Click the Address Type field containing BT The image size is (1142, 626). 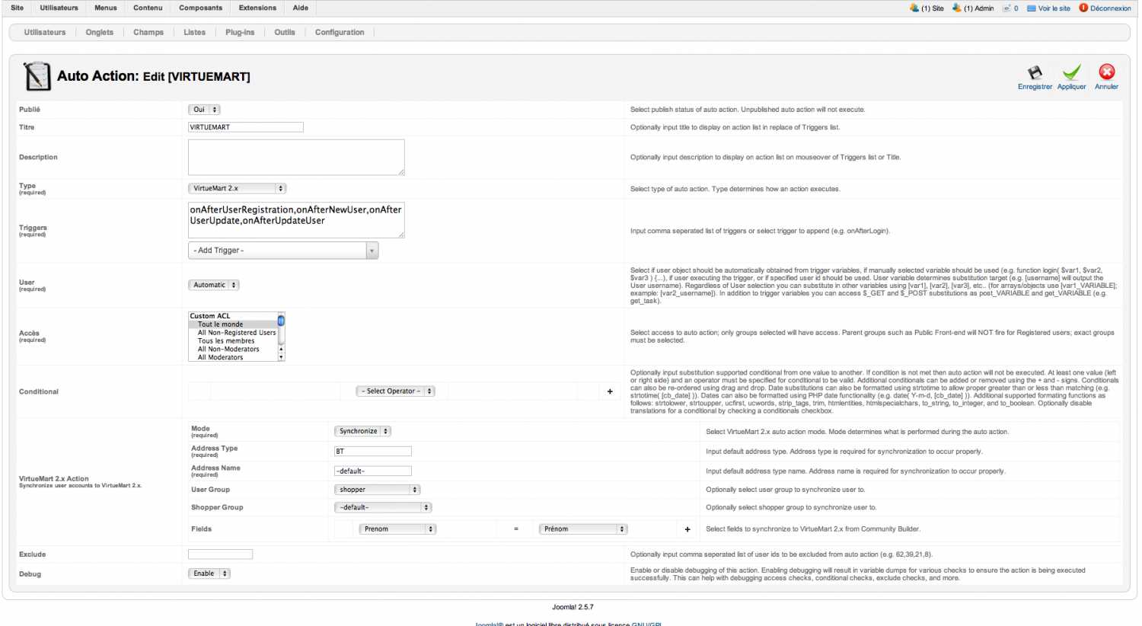click(373, 452)
